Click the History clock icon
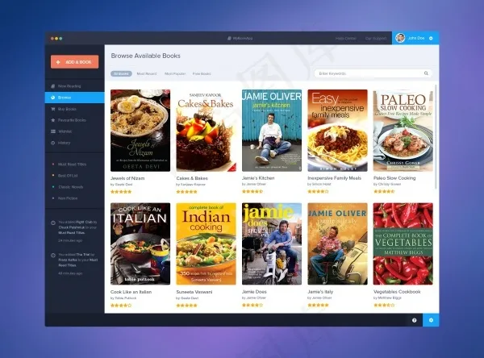The height and width of the screenshot is (358, 484). (x=52, y=143)
